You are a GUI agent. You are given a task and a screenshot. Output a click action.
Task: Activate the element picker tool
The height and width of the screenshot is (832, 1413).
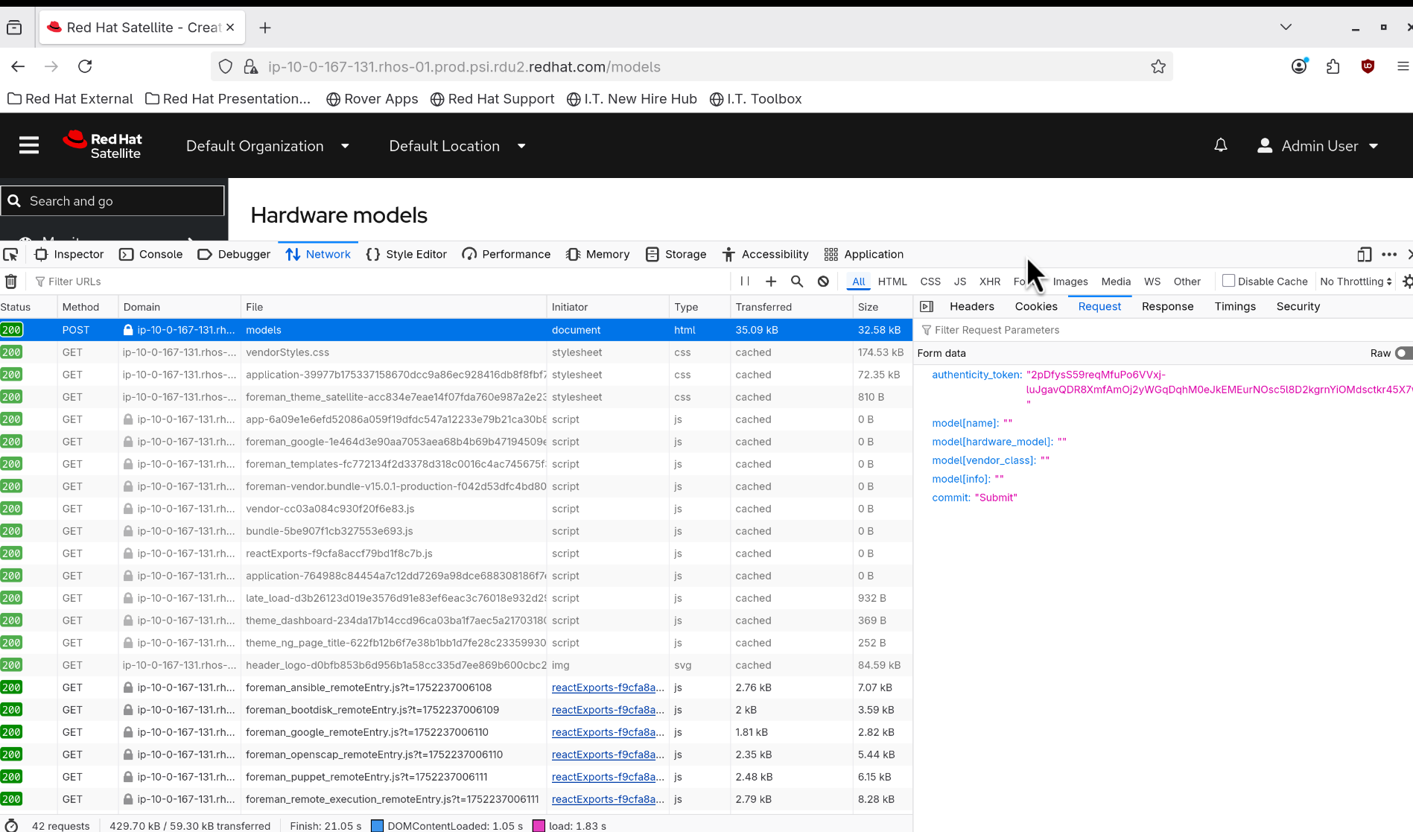[10, 255]
